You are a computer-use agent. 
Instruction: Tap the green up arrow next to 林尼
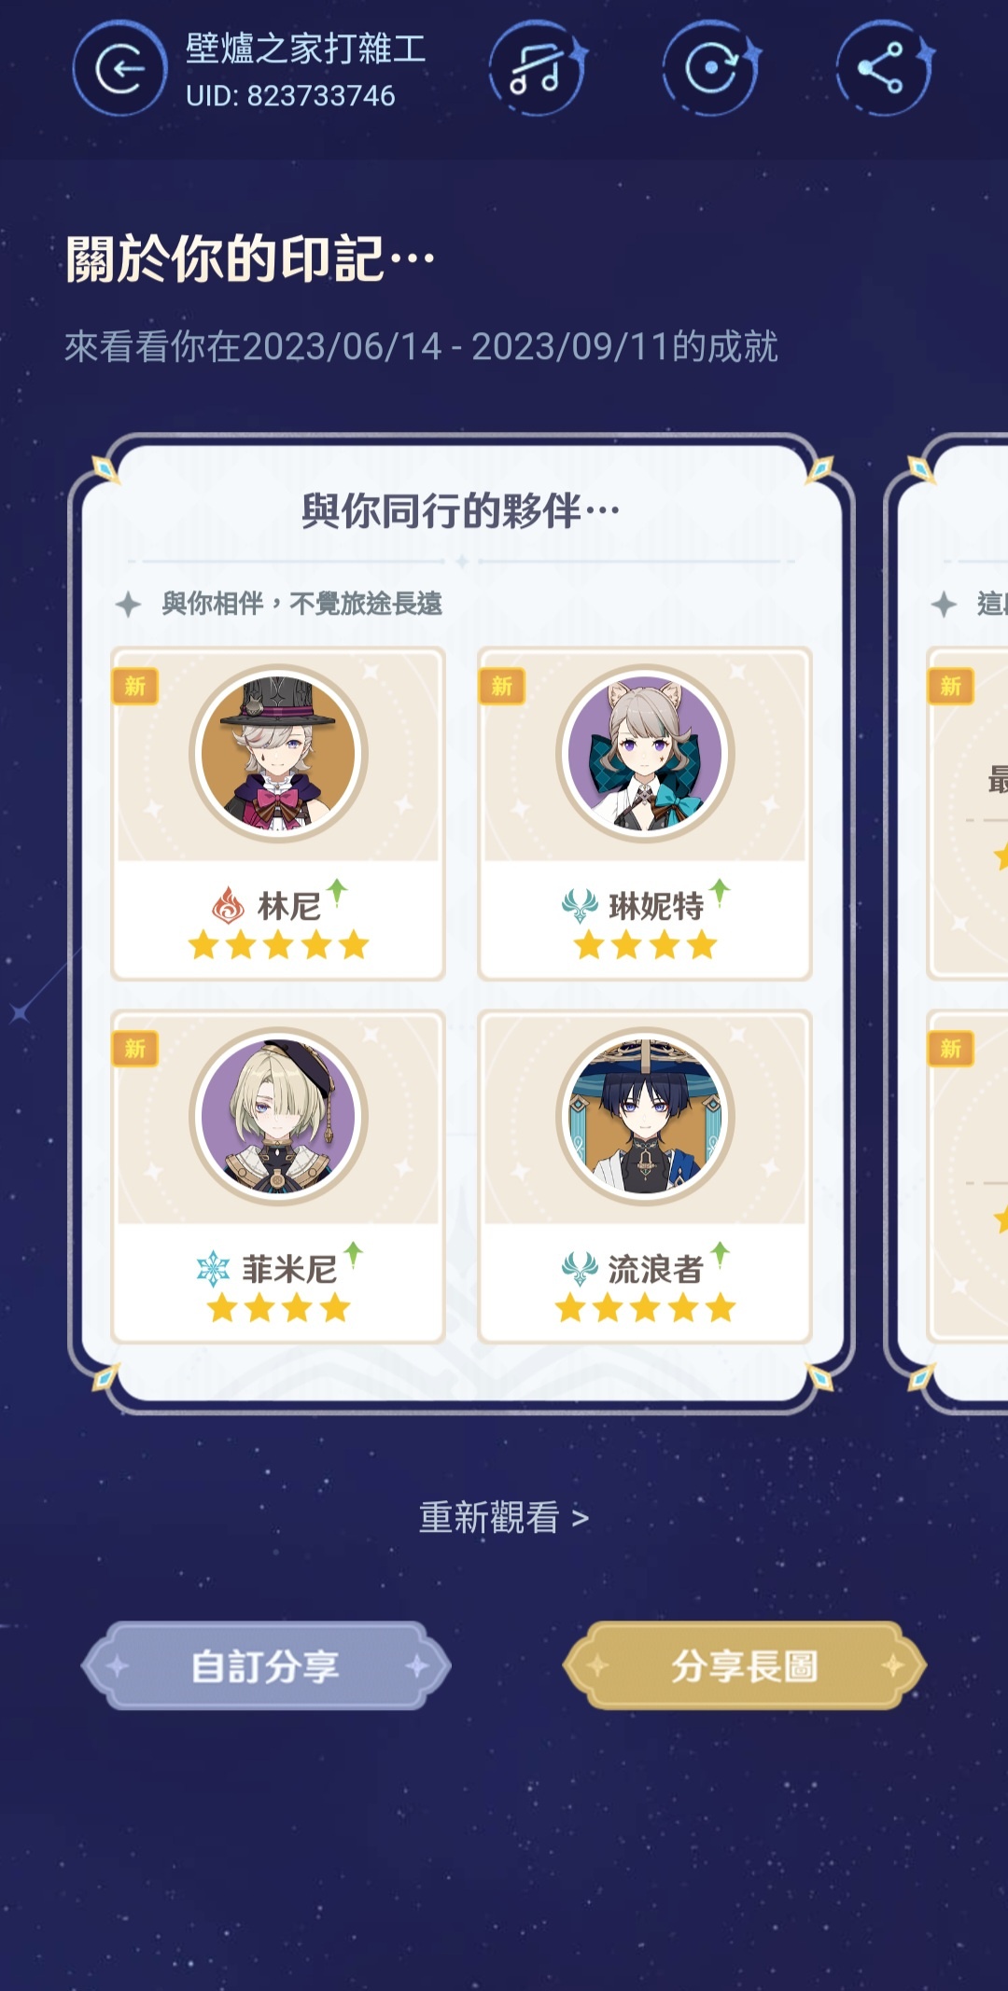point(337,892)
